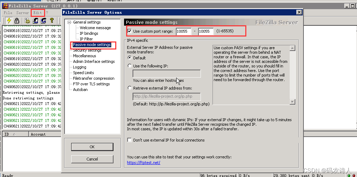The width and height of the screenshot is (357, 177).
Task: Click the Account column header in connections list
Action: [x=45, y=134]
